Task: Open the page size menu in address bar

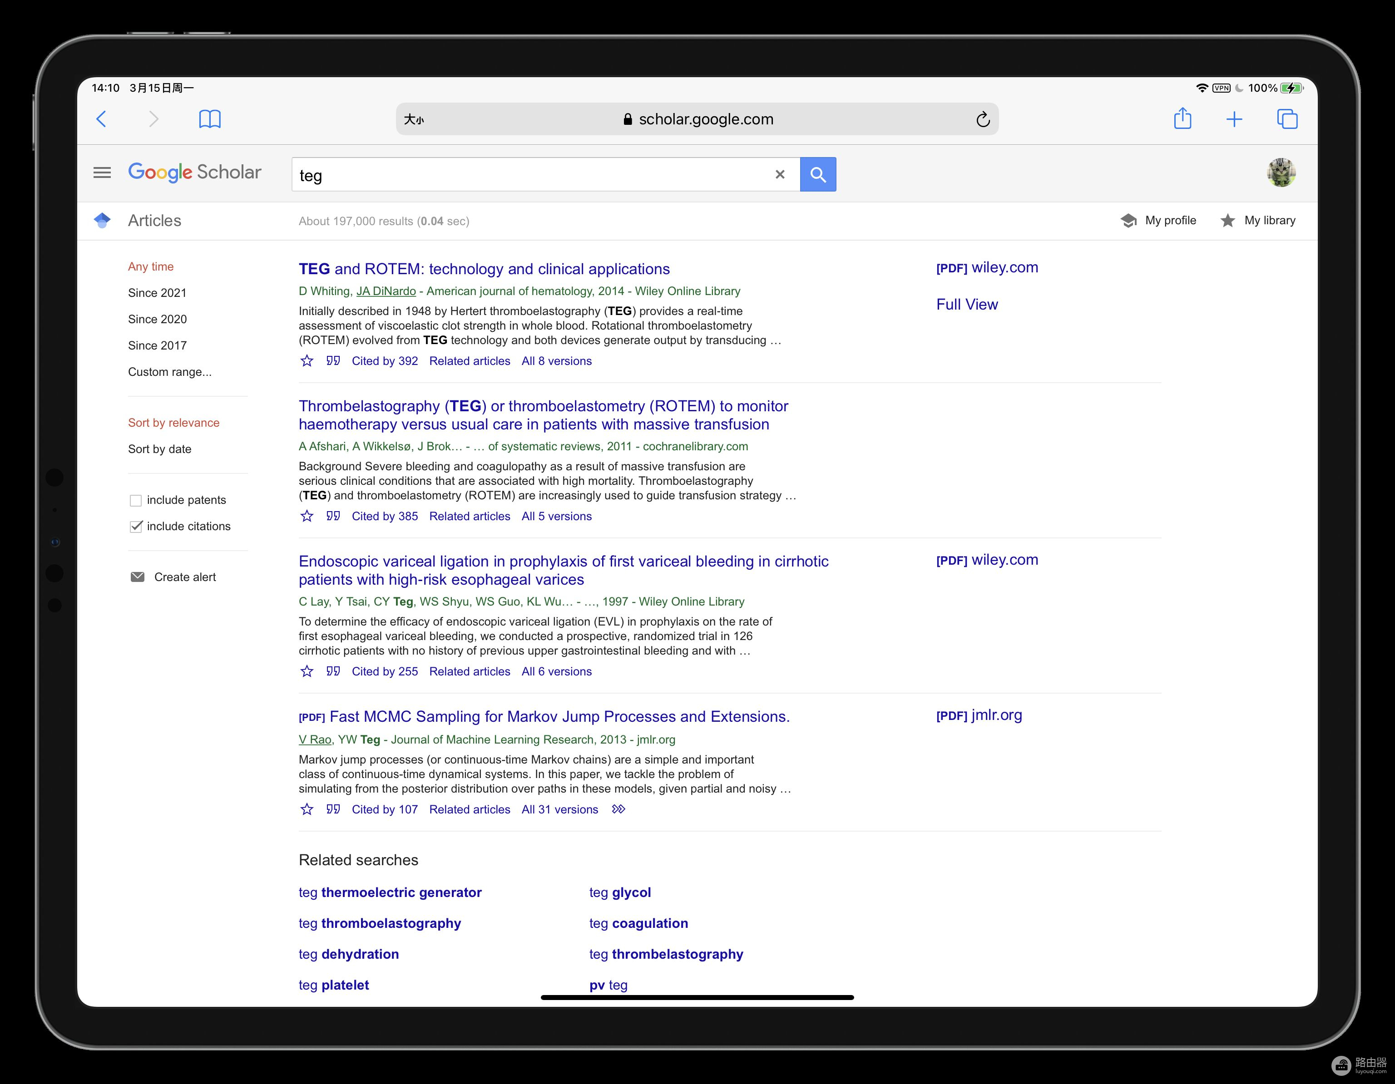Action: click(414, 119)
